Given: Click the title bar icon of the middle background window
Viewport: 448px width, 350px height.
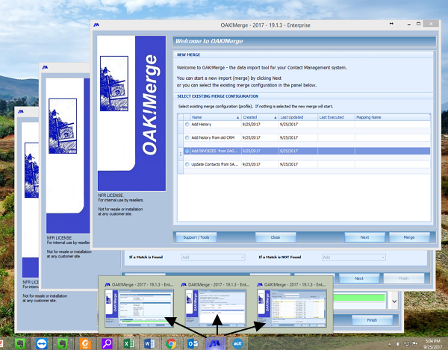Looking at the screenshot, I should pyautogui.click(x=45, y=67).
